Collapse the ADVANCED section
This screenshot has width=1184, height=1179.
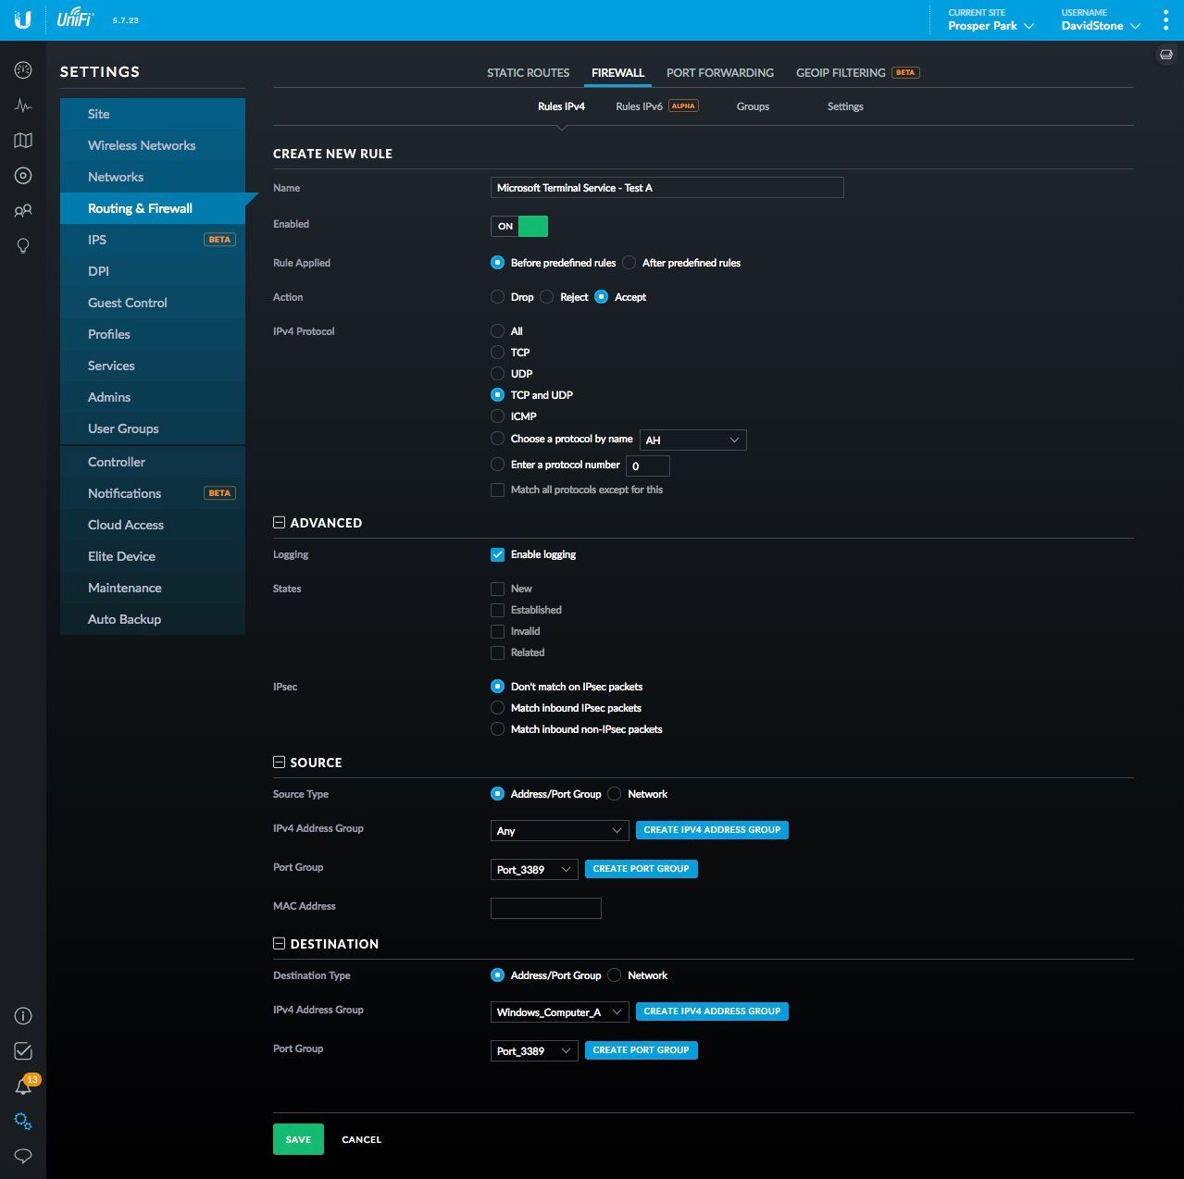[279, 522]
